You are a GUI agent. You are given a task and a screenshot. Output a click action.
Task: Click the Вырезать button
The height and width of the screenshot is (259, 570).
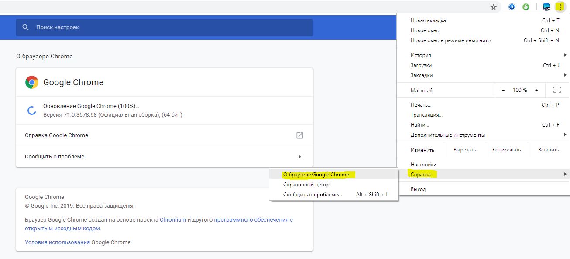(x=464, y=150)
